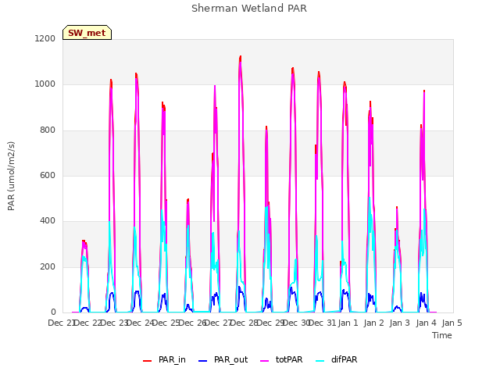This screenshot has width=500, height=375.
Task: Click the PAR_out blue legend swatch
Action: click(x=202, y=361)
